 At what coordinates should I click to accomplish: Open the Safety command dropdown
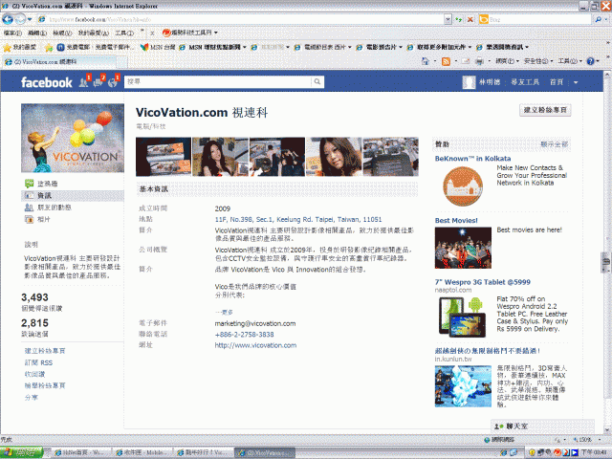[538, 61]
